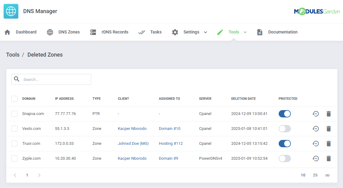Open the Documentation menu item
Image resolution: width=343 pixels, height=188 pixels.
click(x=283, y=32)
